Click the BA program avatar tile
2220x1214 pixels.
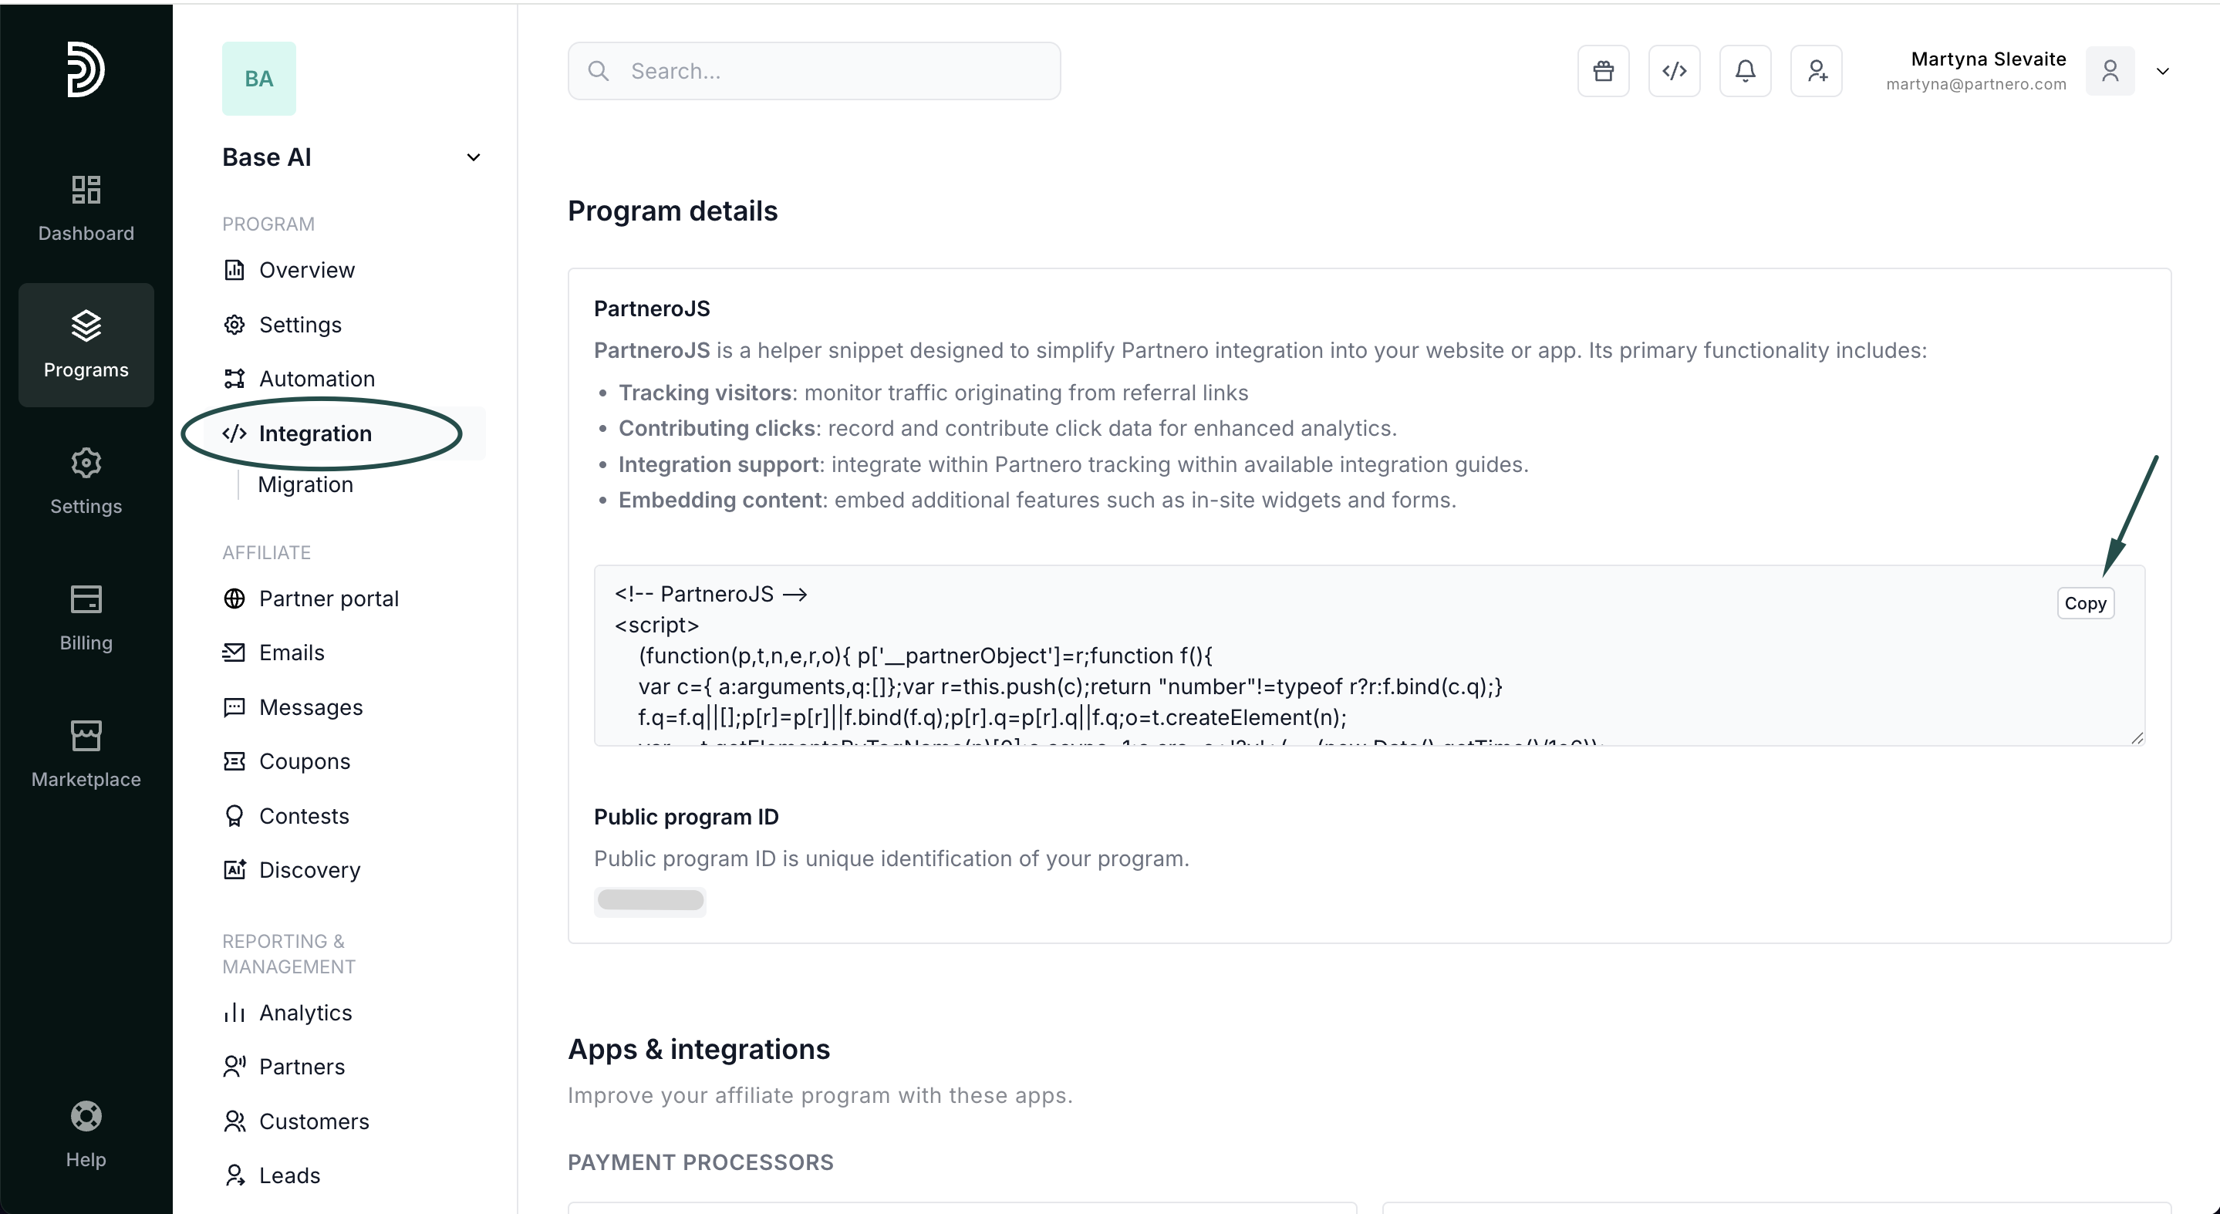pyautogui.click(x=258, y=79)
